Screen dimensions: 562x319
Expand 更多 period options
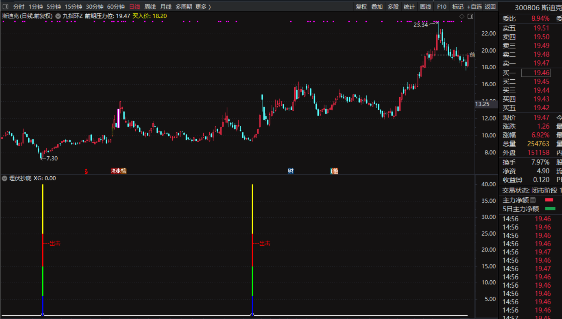pyautogui.click(x=203, y=7)
